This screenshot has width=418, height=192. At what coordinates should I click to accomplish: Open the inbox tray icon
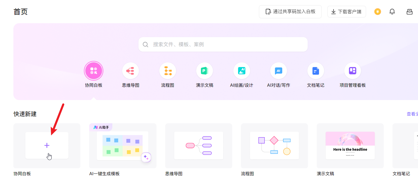409,12
